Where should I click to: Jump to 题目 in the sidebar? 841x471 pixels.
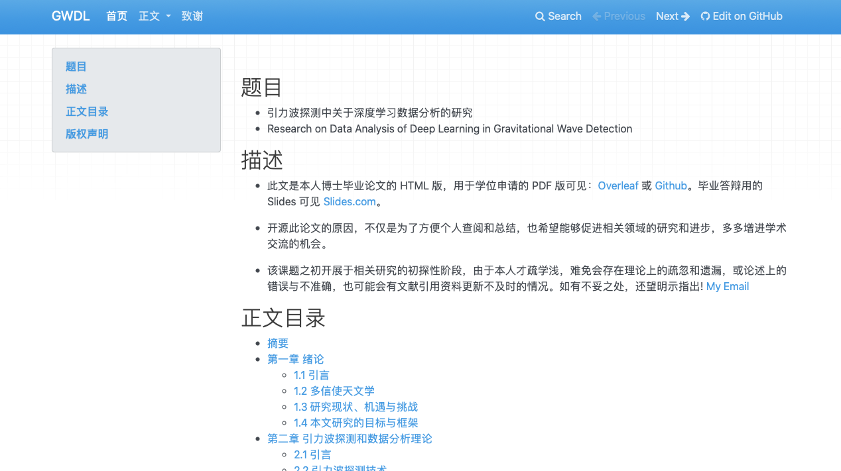pos(76,66)
